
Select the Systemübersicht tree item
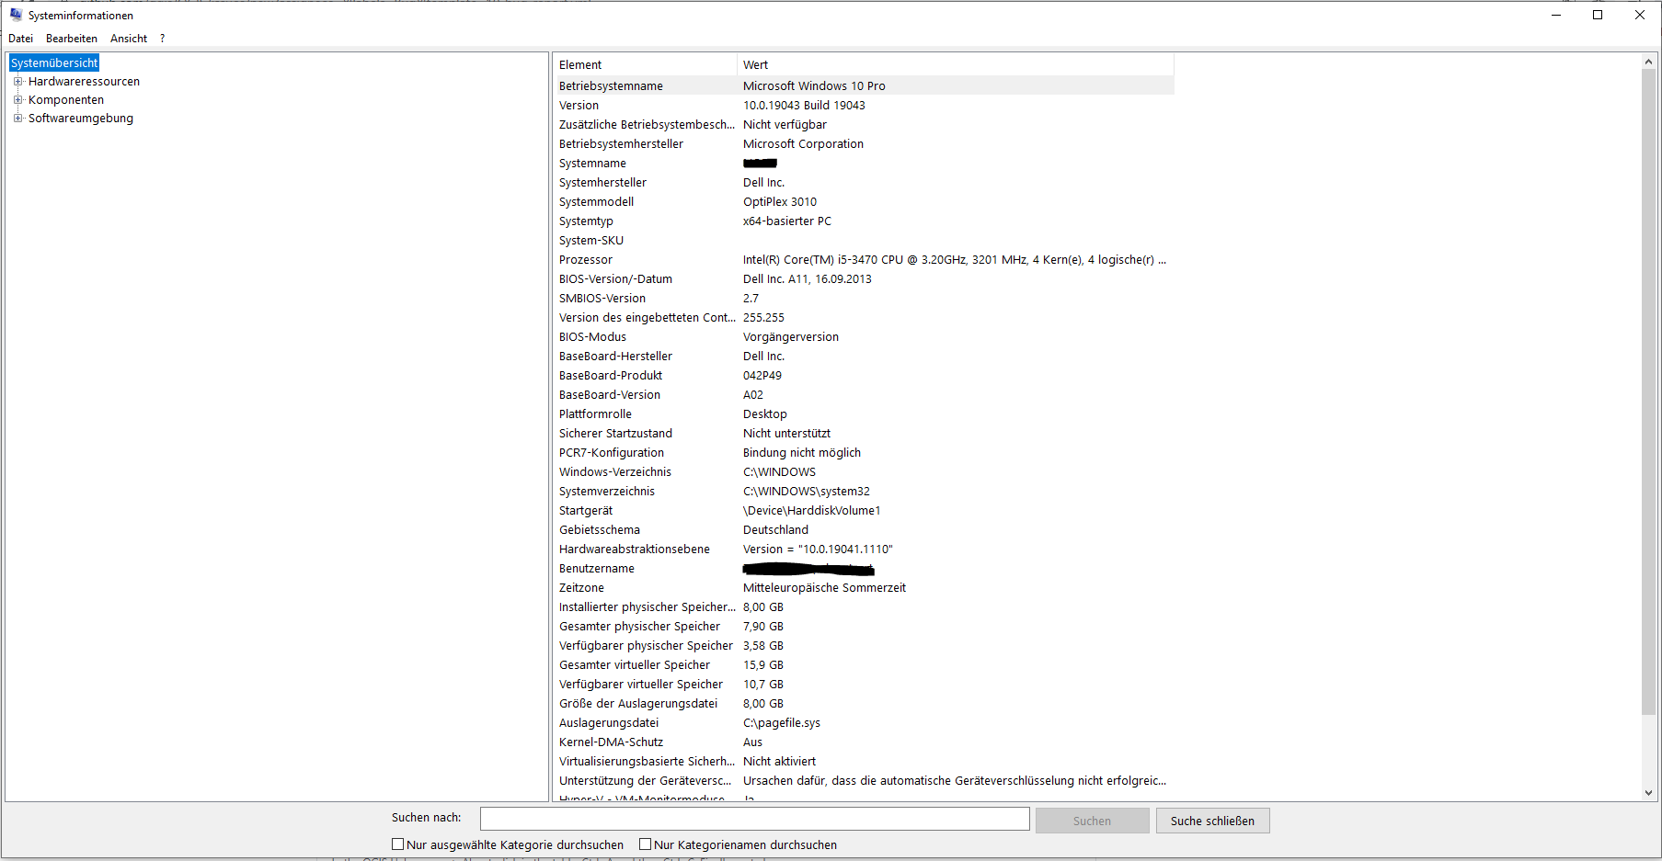52,62
